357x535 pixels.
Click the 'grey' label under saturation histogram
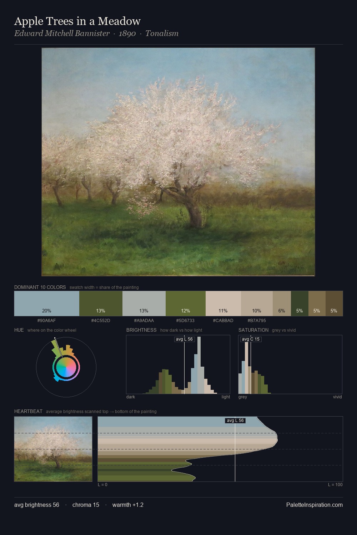(x=243, y=397)
